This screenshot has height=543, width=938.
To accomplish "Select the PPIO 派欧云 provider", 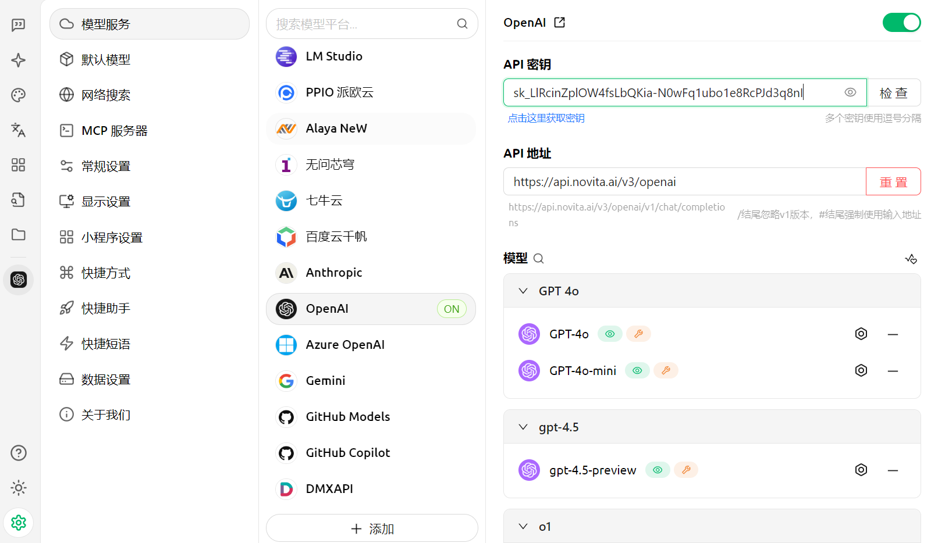I will coord(371,92).
